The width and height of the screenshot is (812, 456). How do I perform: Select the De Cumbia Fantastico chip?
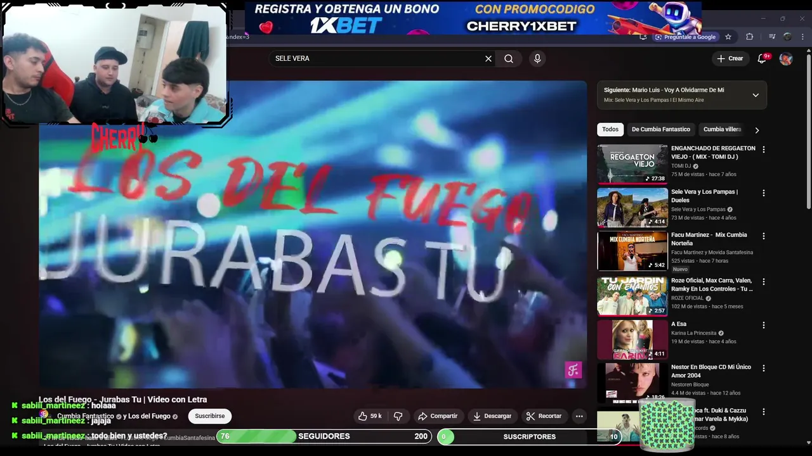(661, 129)
